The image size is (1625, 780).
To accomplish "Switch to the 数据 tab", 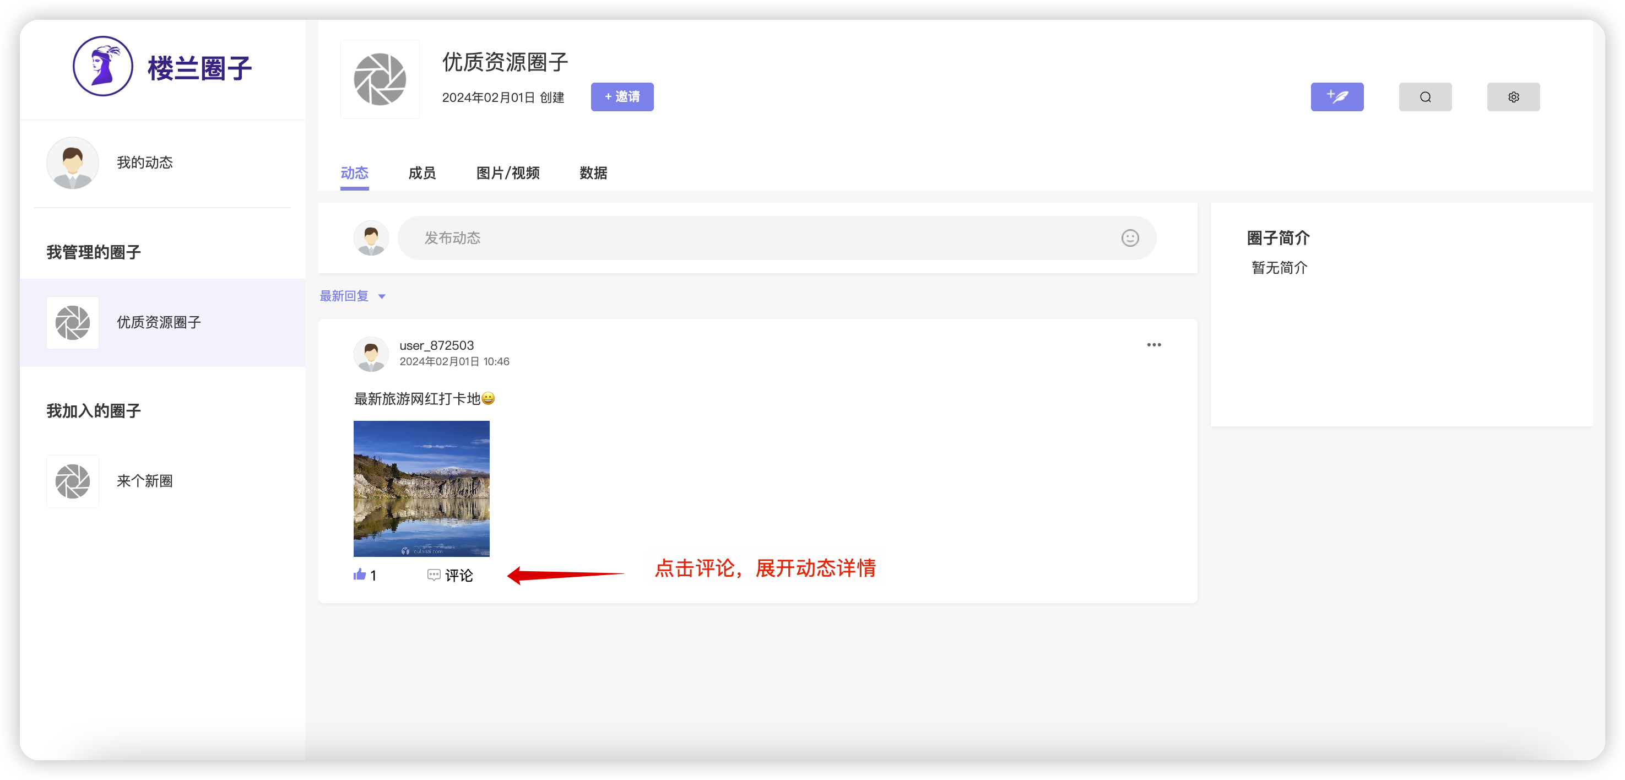I will click(594, 173).
